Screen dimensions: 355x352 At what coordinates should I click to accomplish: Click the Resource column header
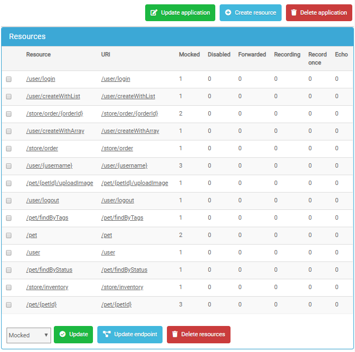[39, 54]
